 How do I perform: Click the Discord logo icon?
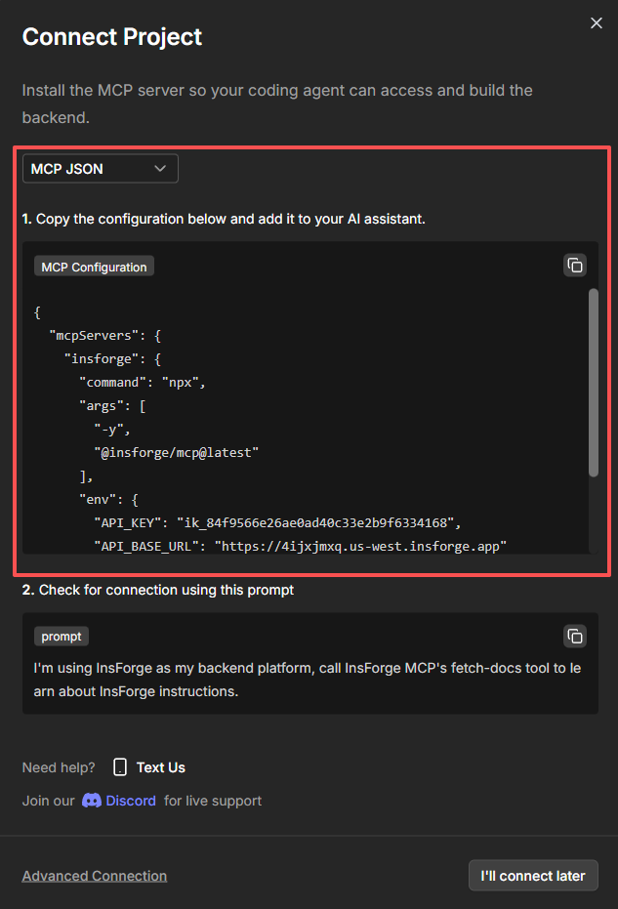tap(93, 800)
